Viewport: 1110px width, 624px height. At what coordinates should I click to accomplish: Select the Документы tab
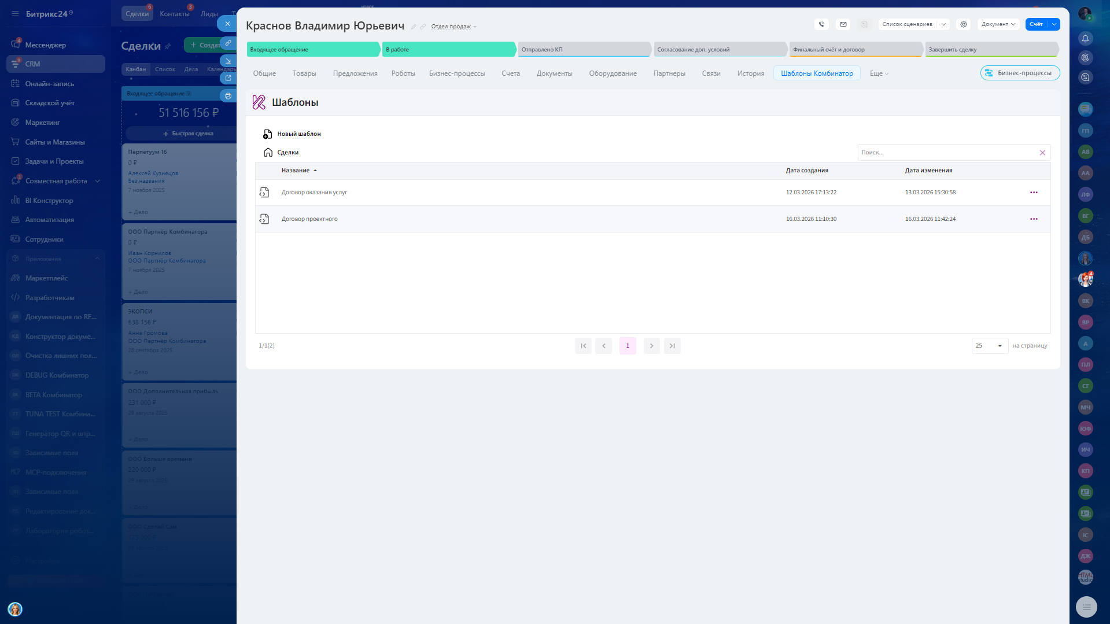[x=554, y=73]
